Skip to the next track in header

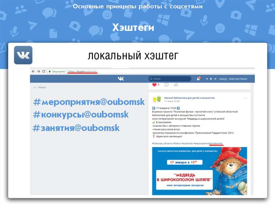tap(215, 79)
